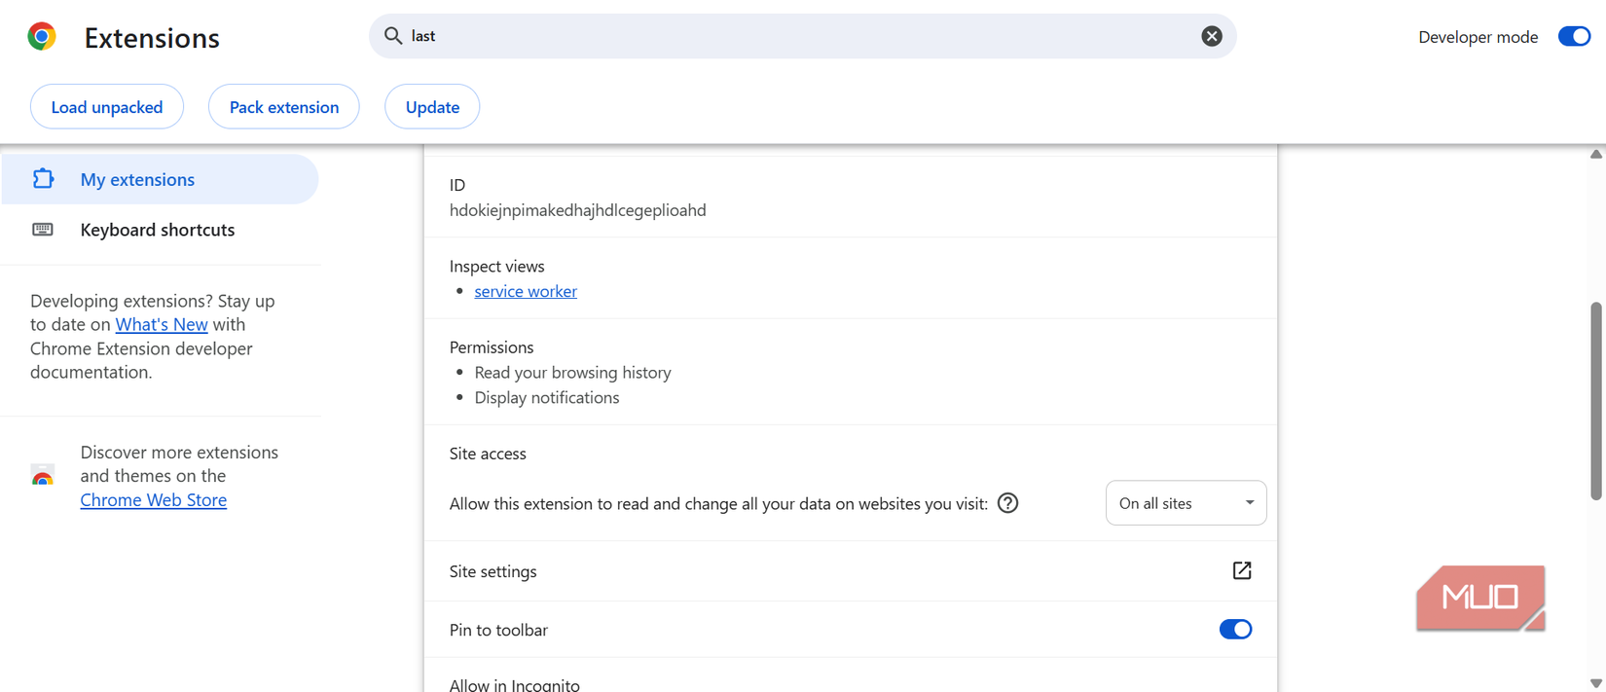Click the Site access heading
This screenshot has height=692, width=1606.
pyautogui.click(x=488, y=454)
